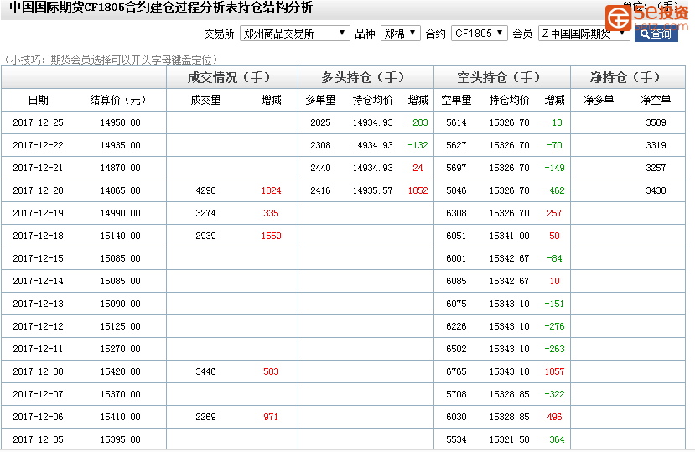Click the 净空单 column header
695x452 pixels.
click(x=656, y=101)
